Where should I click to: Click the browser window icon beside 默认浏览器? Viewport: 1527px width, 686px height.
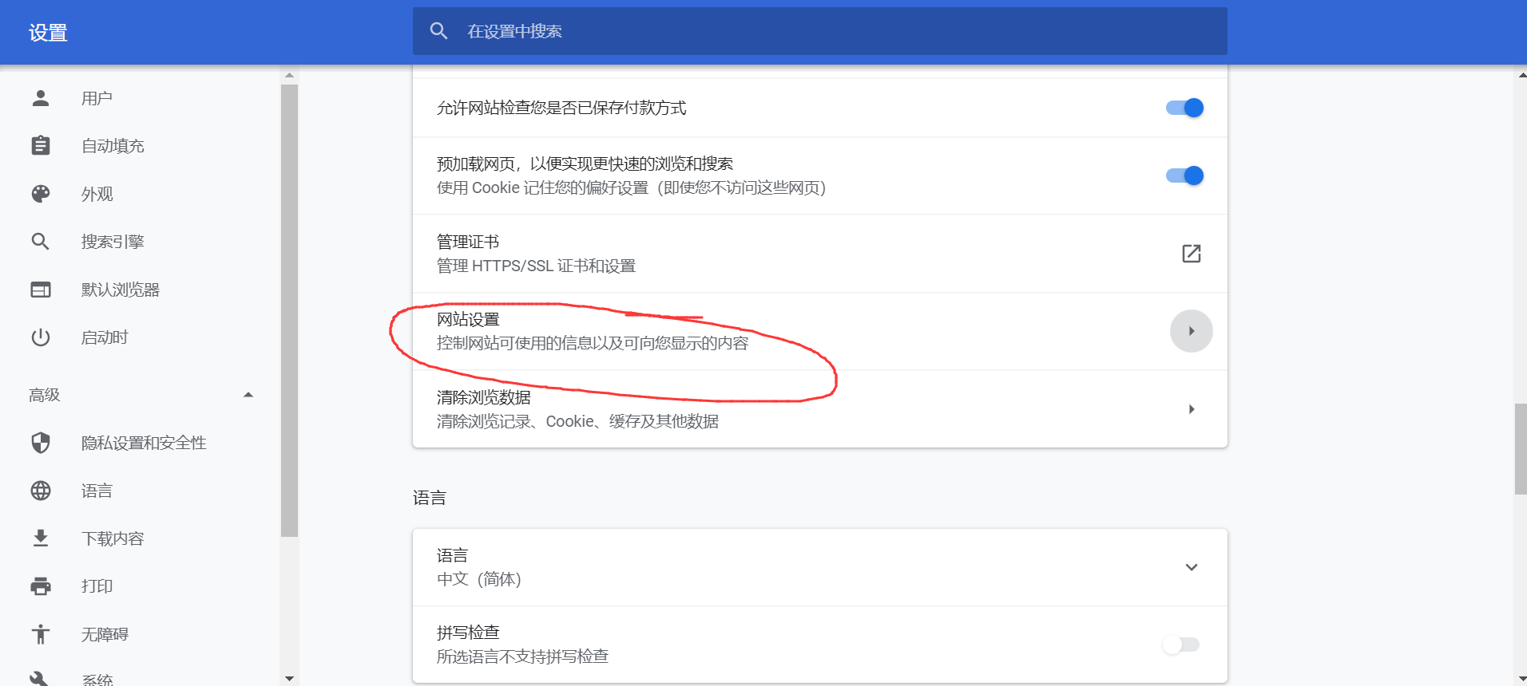[41, 290]
